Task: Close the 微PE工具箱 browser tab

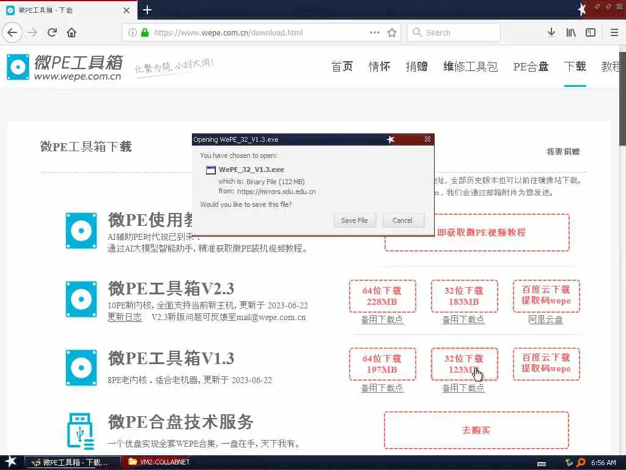Action: 127,10
